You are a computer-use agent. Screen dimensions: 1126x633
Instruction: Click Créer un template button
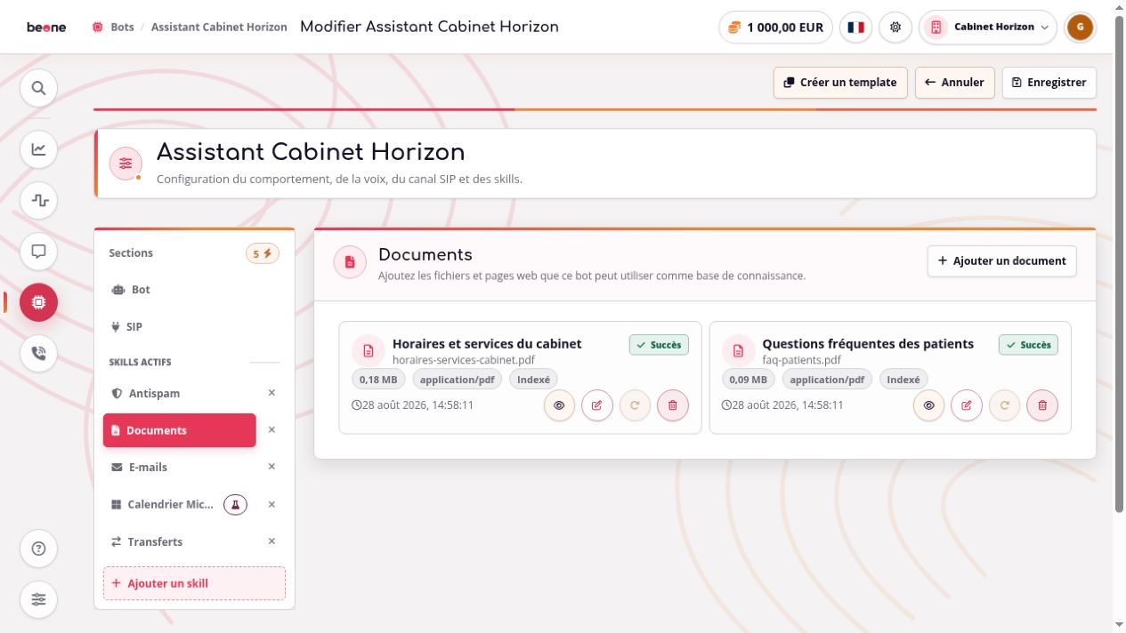click(x=840, y=82)
